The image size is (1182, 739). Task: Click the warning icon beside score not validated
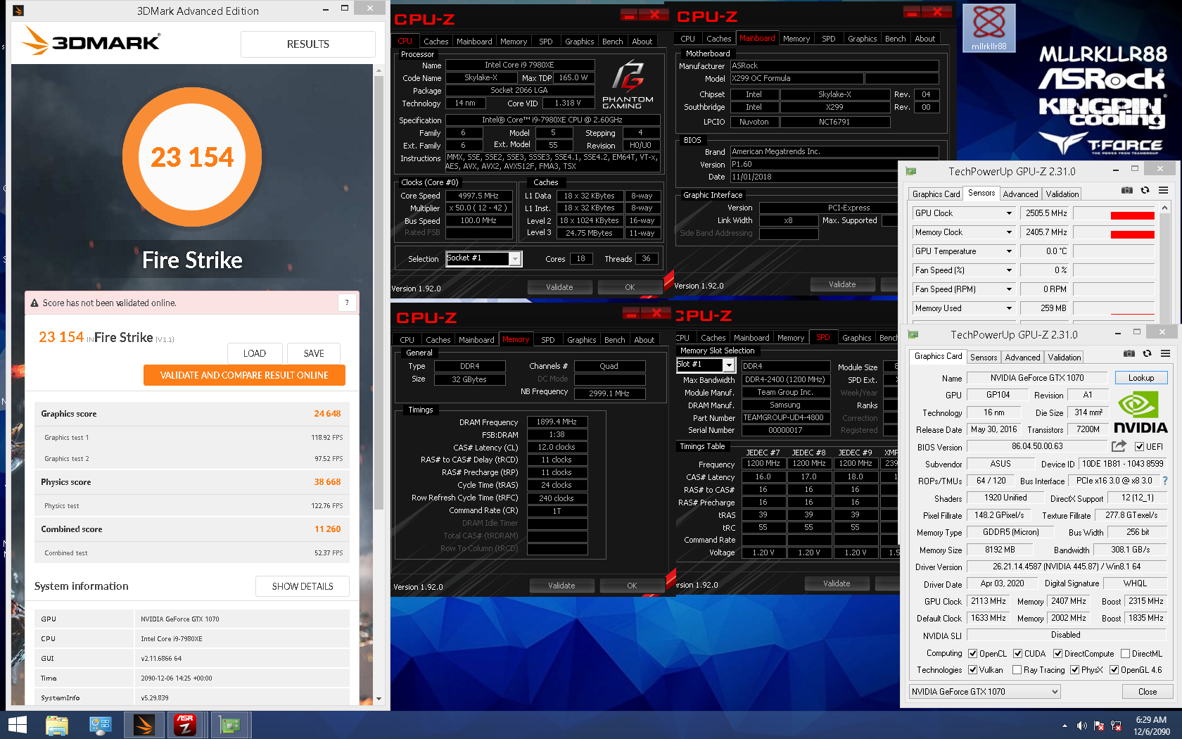click(34, 303)
